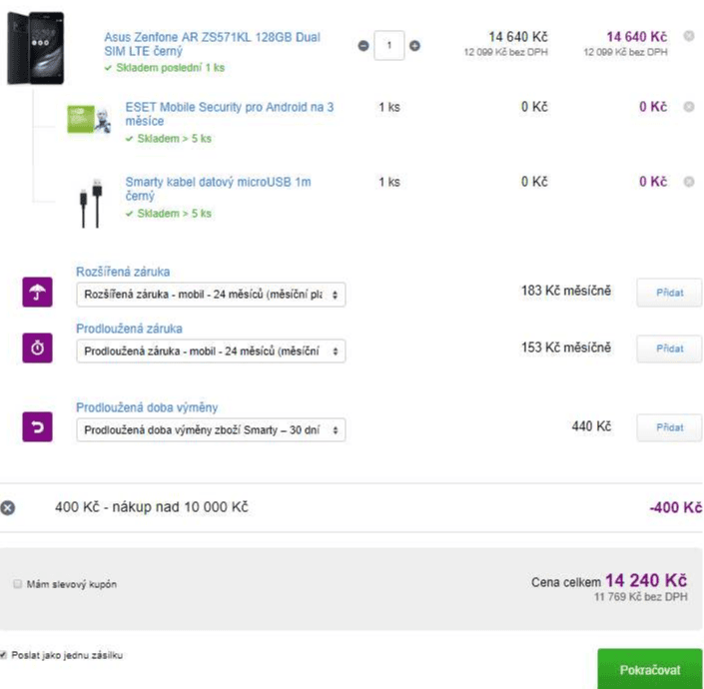
Task: Click the purple umbrella Rozšířená záruka icon
Action: (37, 293)
